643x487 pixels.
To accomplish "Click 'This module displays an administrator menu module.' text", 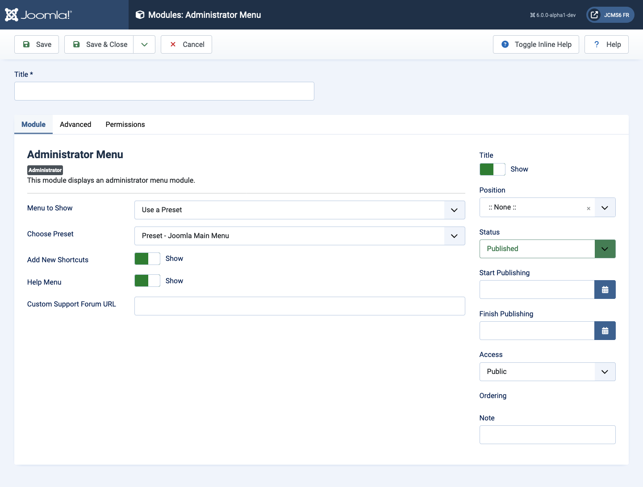I will pyautogui.click(x=111, y=181).
